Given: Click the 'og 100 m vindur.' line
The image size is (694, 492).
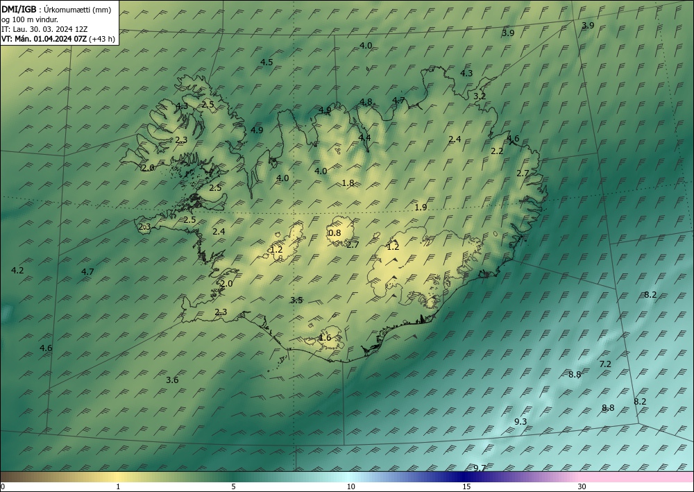Looking at the screenshot, I should [30, 19].
